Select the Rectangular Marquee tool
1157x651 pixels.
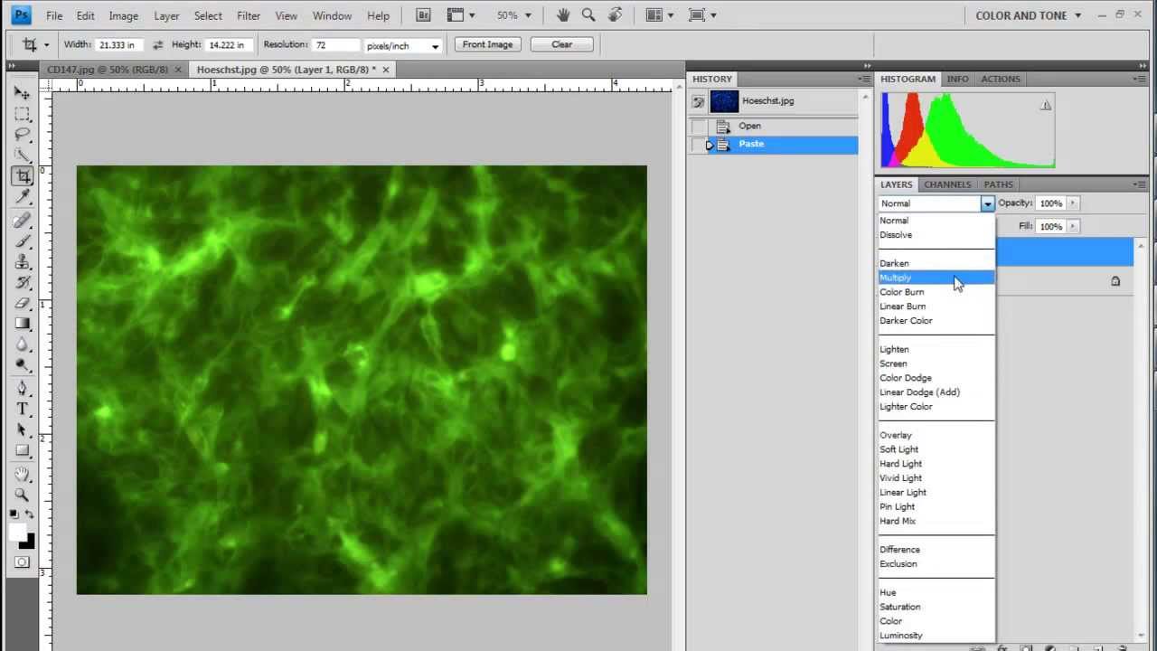23,114
